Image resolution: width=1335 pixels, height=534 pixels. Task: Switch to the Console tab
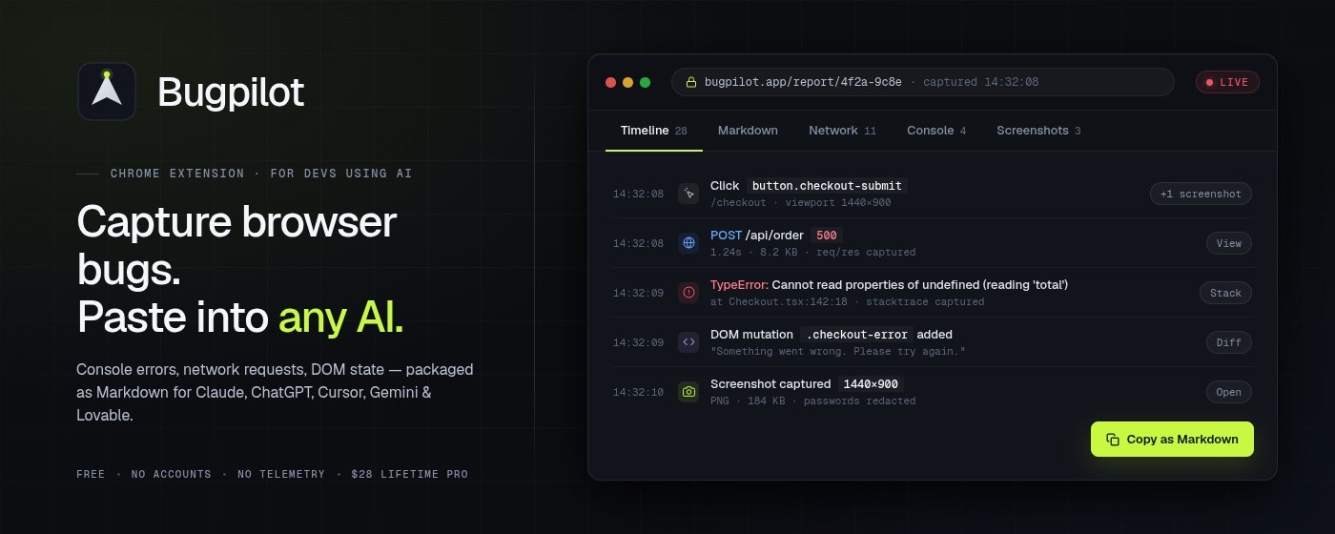coord(936,131)
